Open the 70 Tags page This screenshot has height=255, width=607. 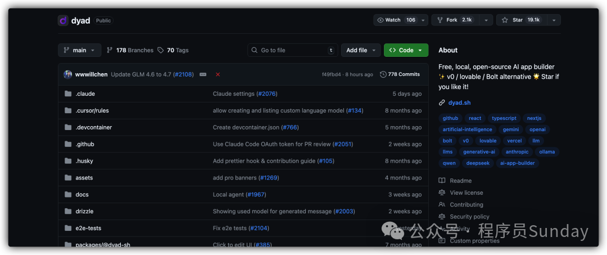click(173, 50)
